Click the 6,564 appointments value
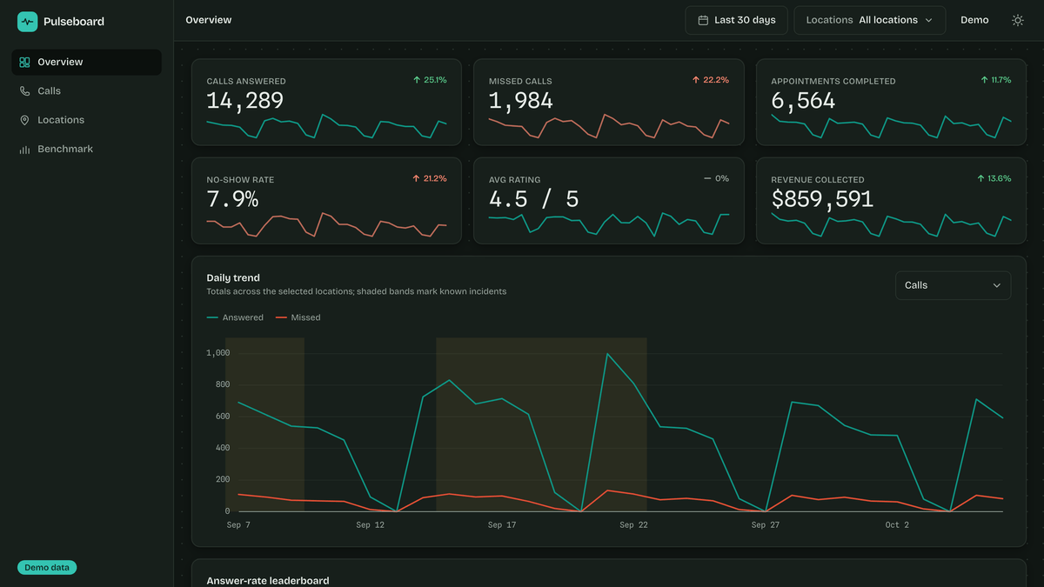 803,101
